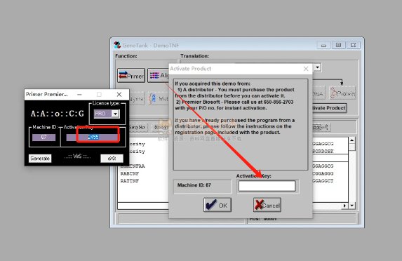Close the Activate Product dialog
The width and height of the screenshot is (402, 261).
[x=306, y=69]
